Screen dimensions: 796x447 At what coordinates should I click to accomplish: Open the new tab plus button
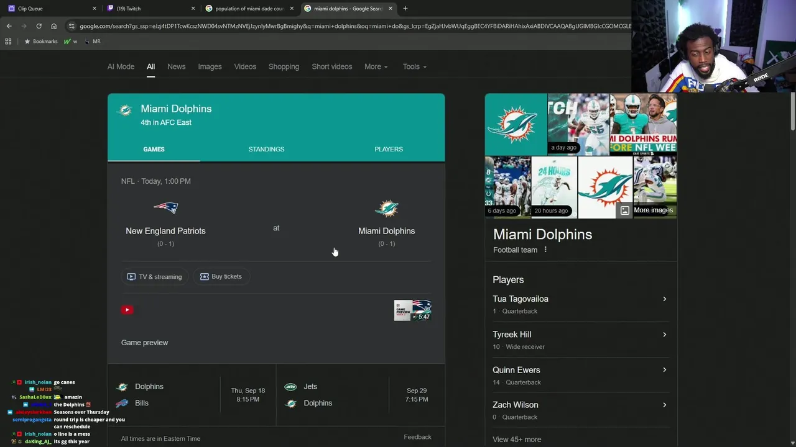(405, 9)
